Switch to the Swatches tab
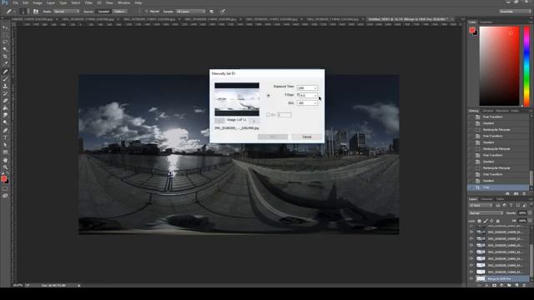The image size is (534, 300). click(x=486, y=22)
